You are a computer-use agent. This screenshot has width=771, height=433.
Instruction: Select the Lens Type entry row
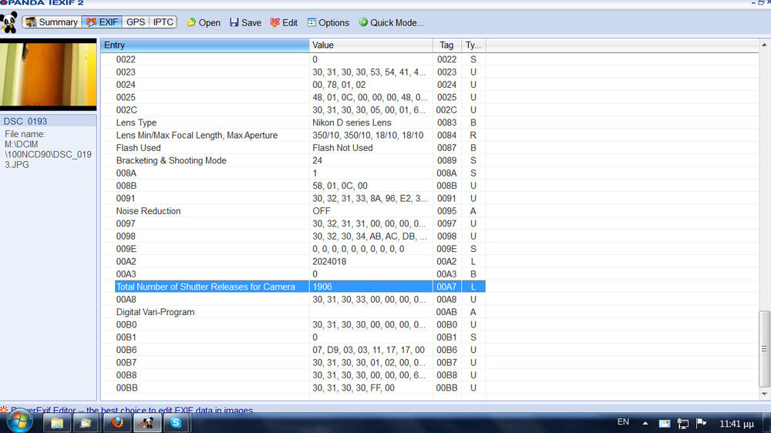[136, 123]
